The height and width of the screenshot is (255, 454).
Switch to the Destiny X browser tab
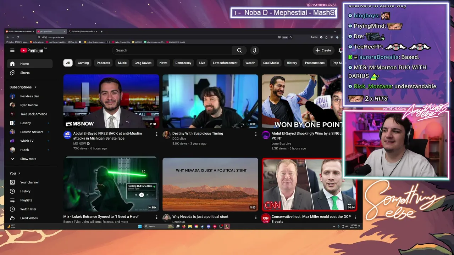point(82,32)
